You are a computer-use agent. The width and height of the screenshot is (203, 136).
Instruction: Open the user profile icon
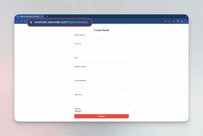182,21
